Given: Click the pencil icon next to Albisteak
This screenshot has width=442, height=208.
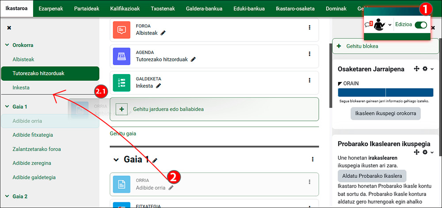Looking at the screenshot, I should tap(163, 33).
